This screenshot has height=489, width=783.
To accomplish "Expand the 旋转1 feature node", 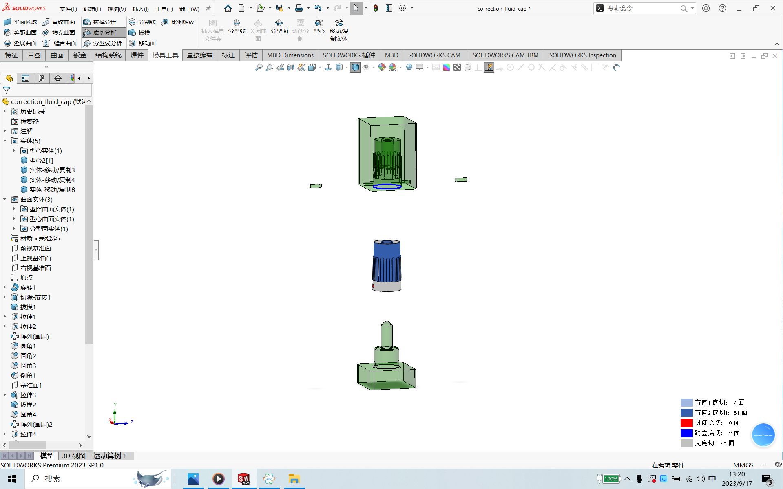I will pyautogui.click(x=5, y=288).
